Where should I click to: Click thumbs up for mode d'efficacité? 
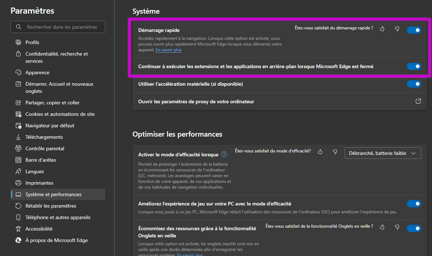tap(320, 152)
